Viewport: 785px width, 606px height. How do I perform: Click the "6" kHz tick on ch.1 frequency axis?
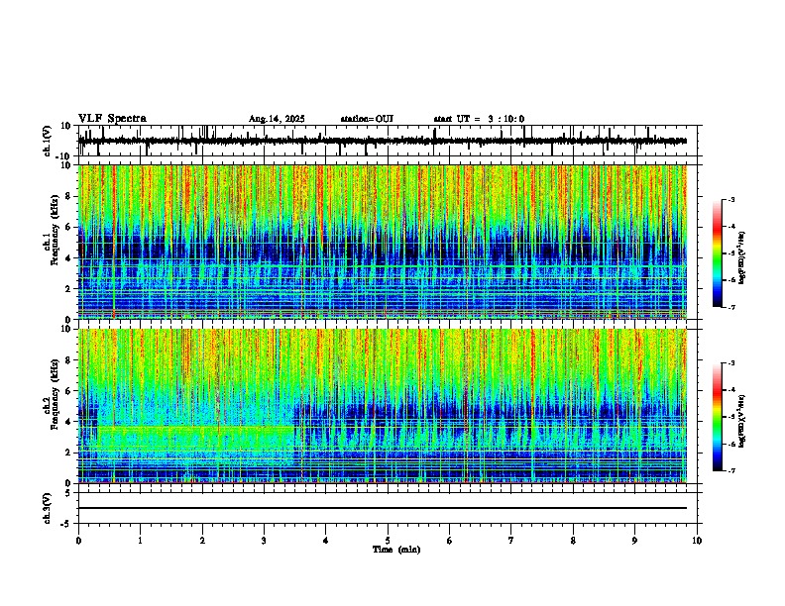[x=69, y=227]
